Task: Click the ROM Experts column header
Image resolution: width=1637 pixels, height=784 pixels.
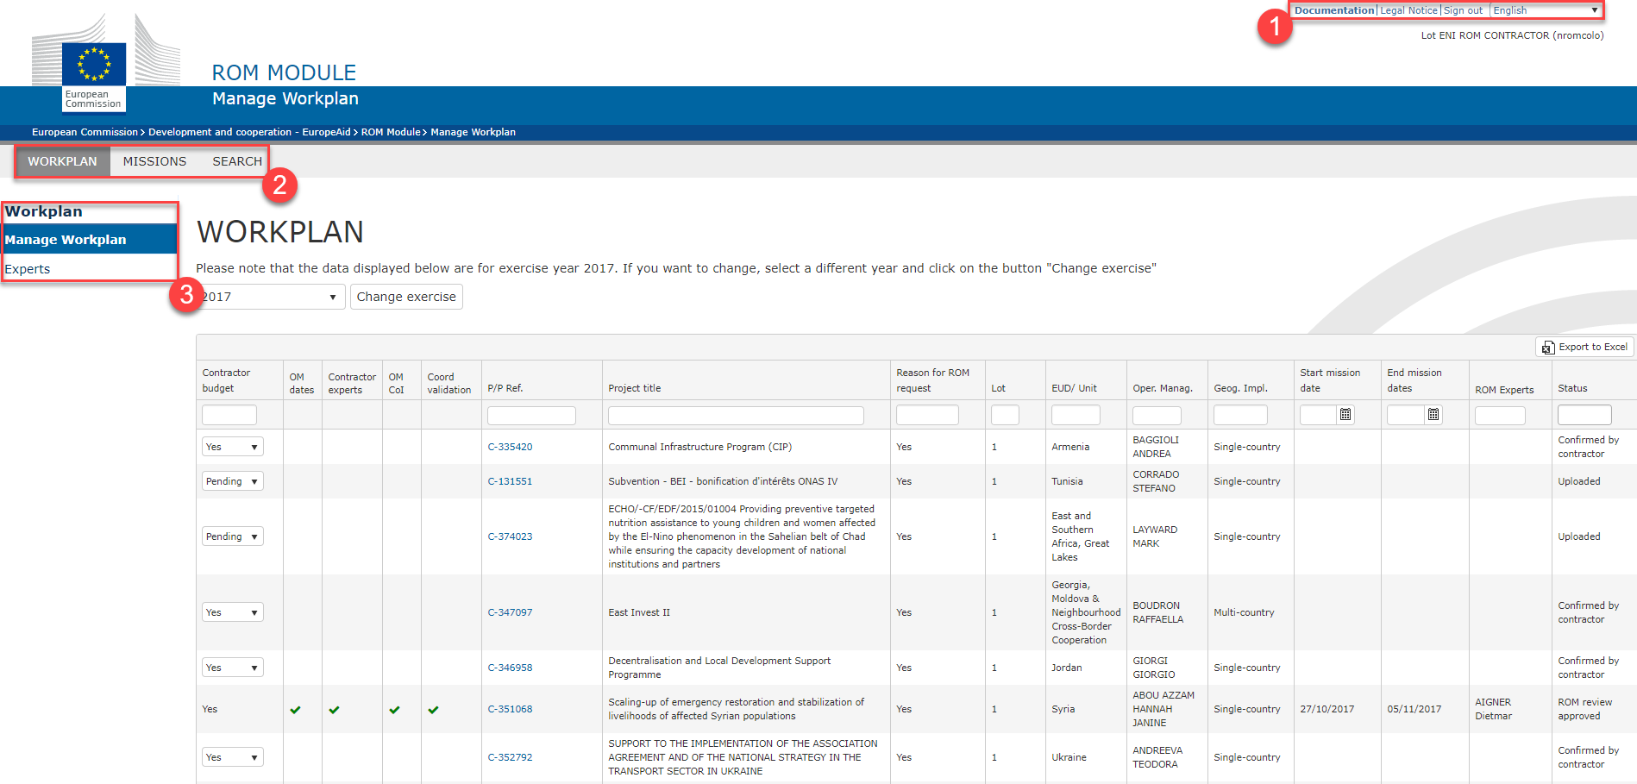Action: pos(1504,390)
